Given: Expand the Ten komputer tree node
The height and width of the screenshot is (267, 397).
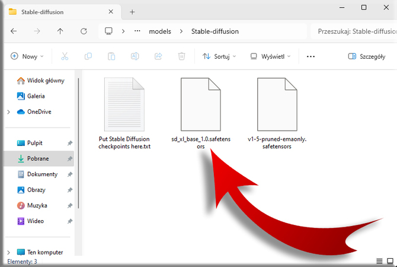Looking at the screenshot, I should [9, 252].
